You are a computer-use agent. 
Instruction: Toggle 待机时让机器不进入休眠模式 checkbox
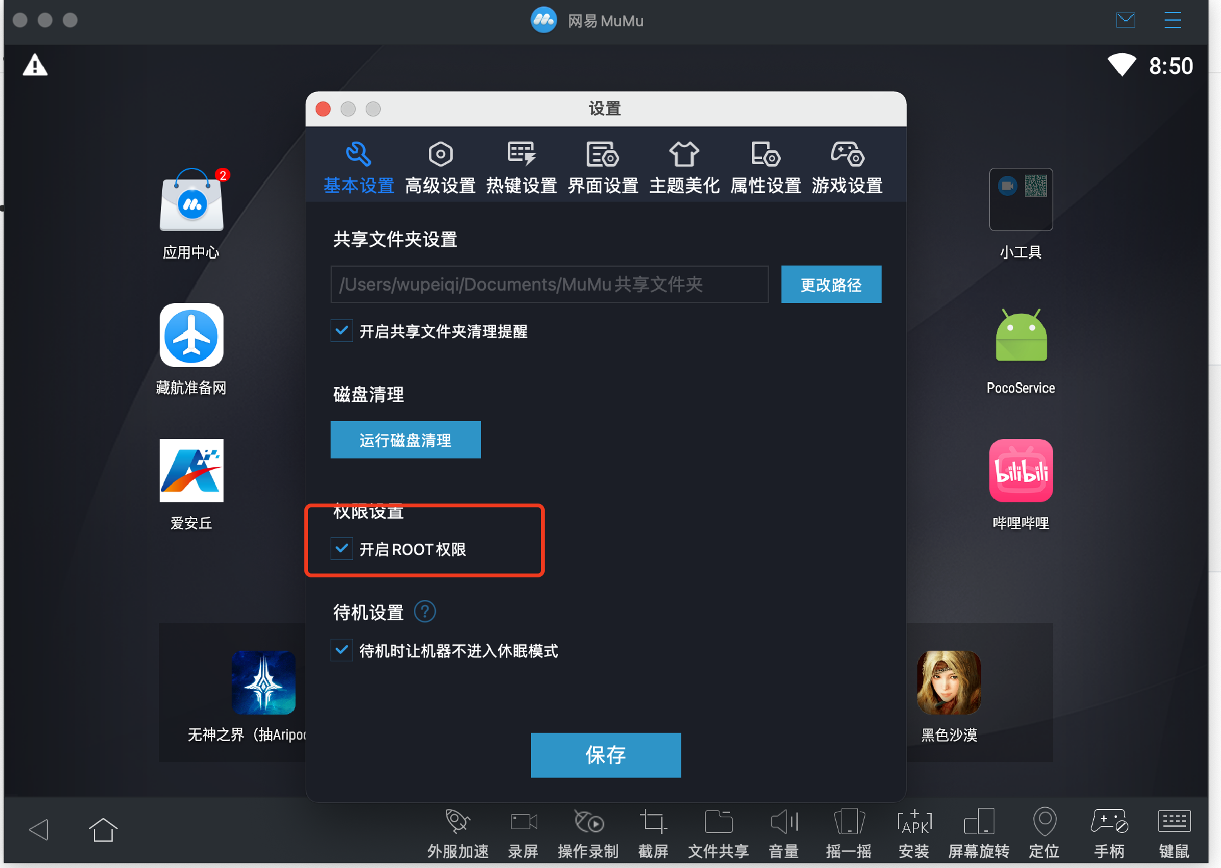click(342, 650)
